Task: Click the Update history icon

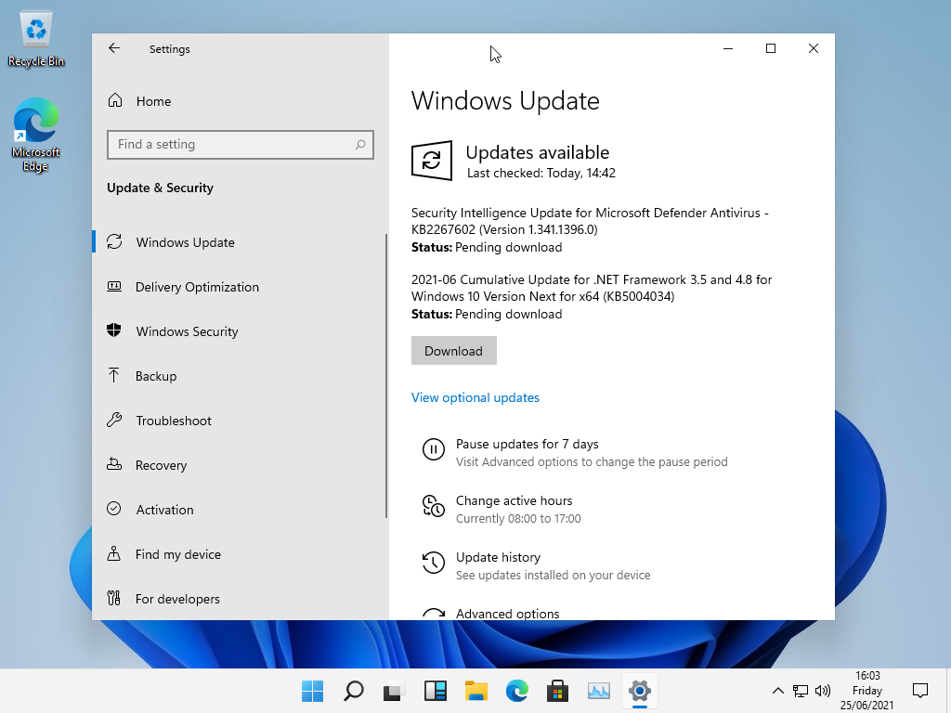Action: click(433, 564)
